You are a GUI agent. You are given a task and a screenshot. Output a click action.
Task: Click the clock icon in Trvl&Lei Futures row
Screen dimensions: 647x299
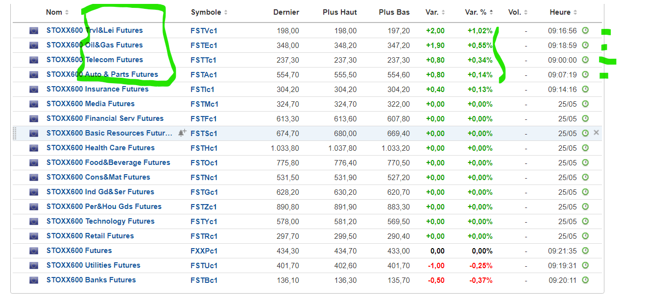(585, 30)
